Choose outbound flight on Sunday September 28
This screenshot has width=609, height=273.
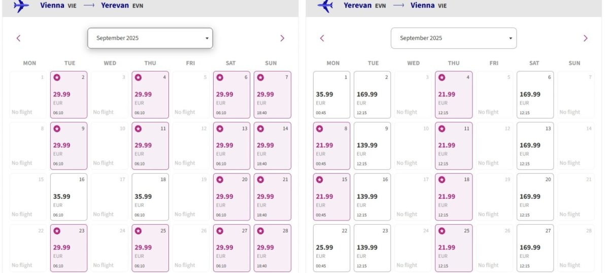[x=272, y=248]
